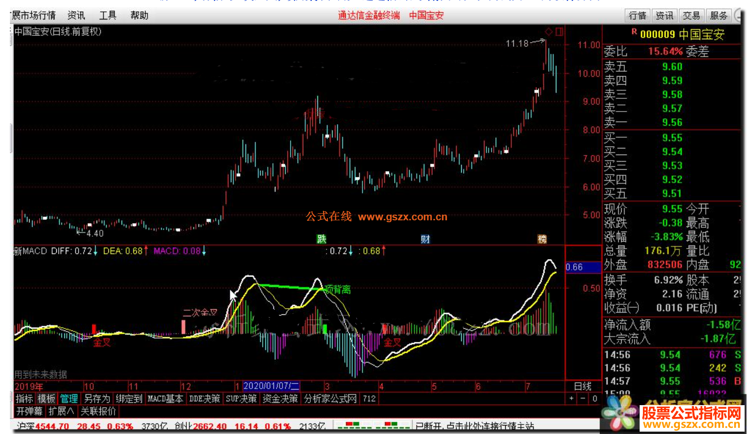Open the 资讯 menu in the menu bar

click(76, 16)
